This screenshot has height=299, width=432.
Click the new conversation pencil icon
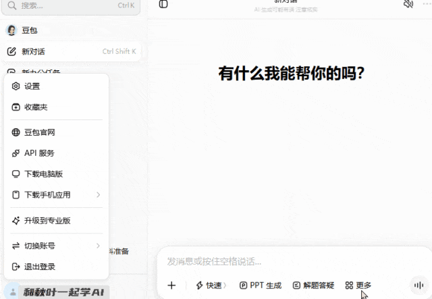click(11, 51)
